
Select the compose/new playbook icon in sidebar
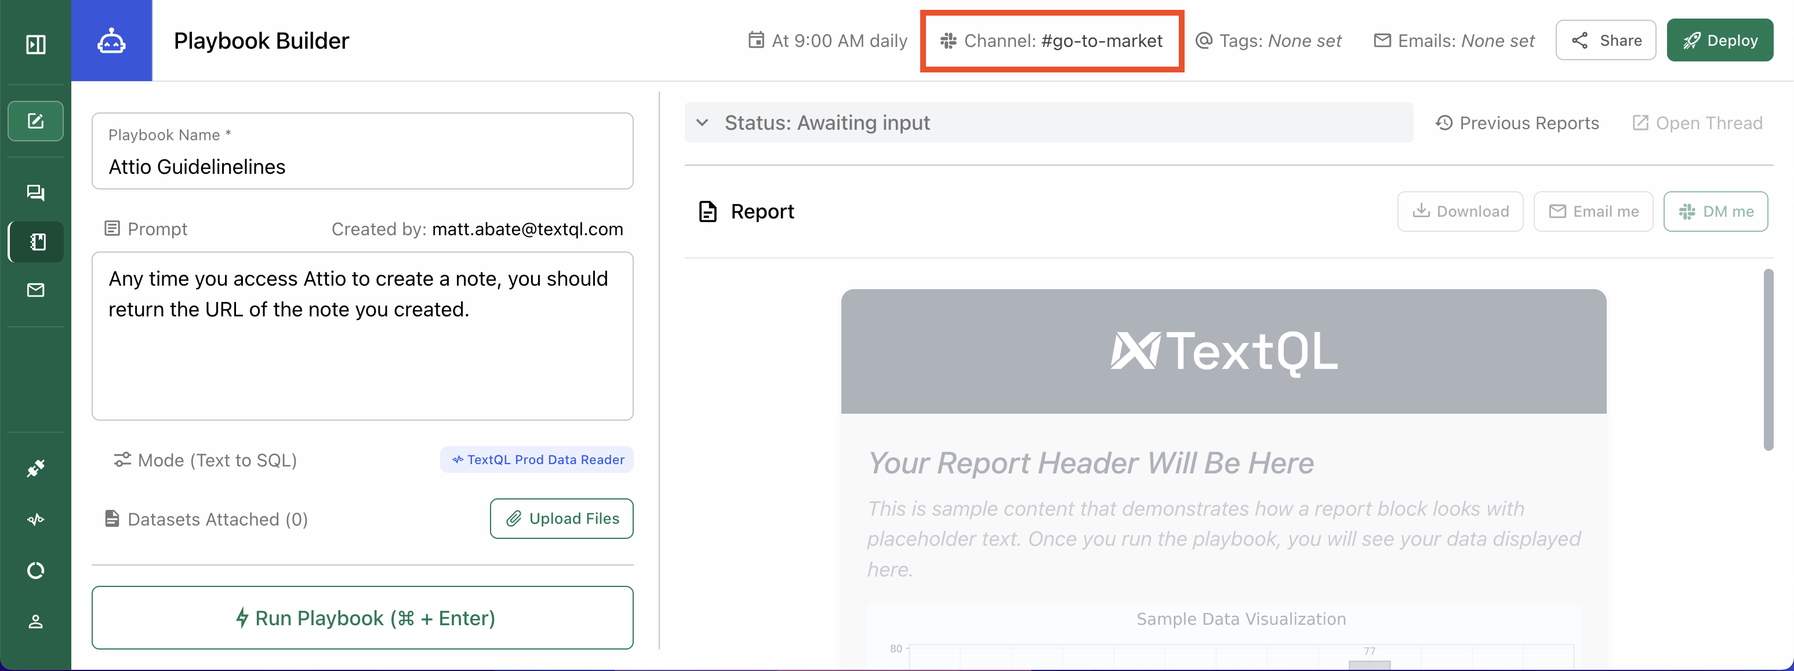35,121
